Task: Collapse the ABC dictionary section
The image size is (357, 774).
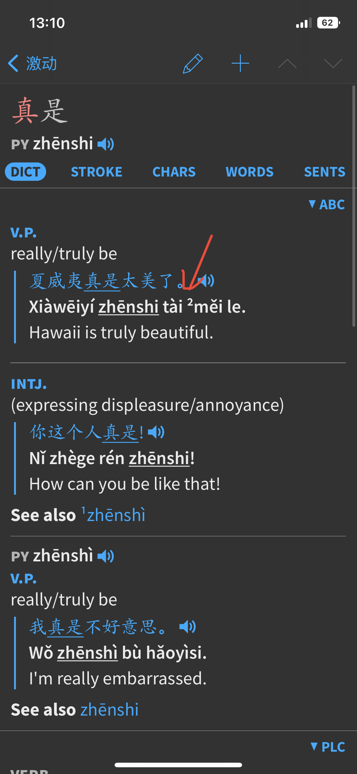Action: pos(327,204)
